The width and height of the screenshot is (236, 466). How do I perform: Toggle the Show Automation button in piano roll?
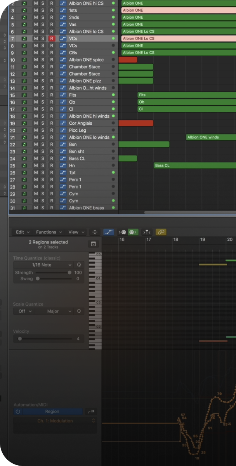pyautogui.click(x=109, y=232)
